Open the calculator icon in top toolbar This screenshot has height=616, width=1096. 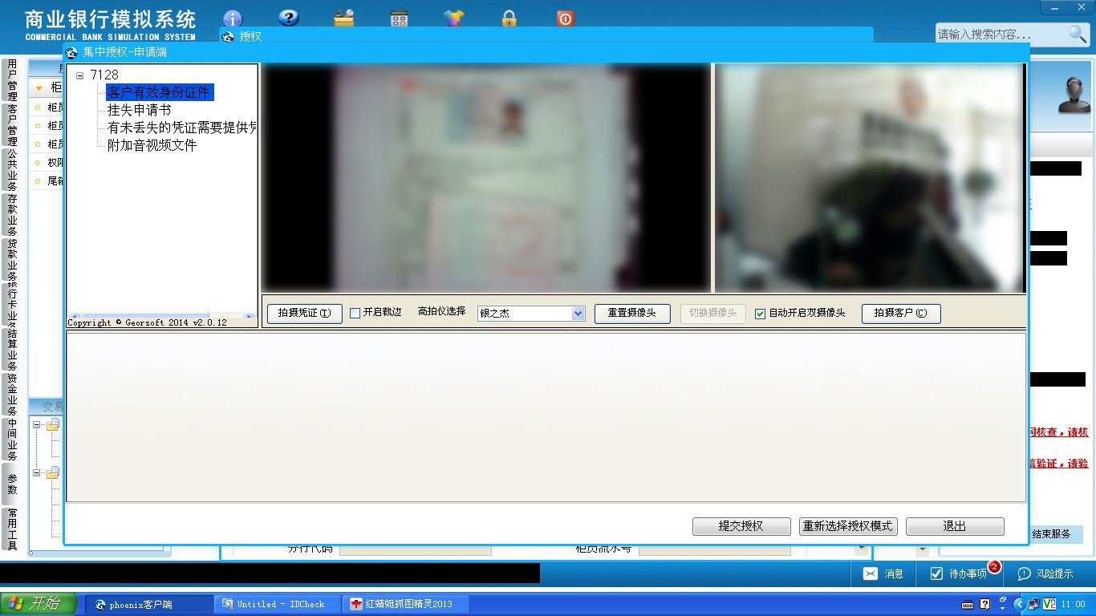[x=399, y=18]
